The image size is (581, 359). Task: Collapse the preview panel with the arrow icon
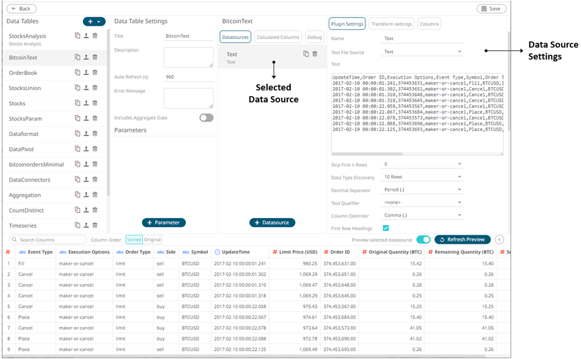499,240
